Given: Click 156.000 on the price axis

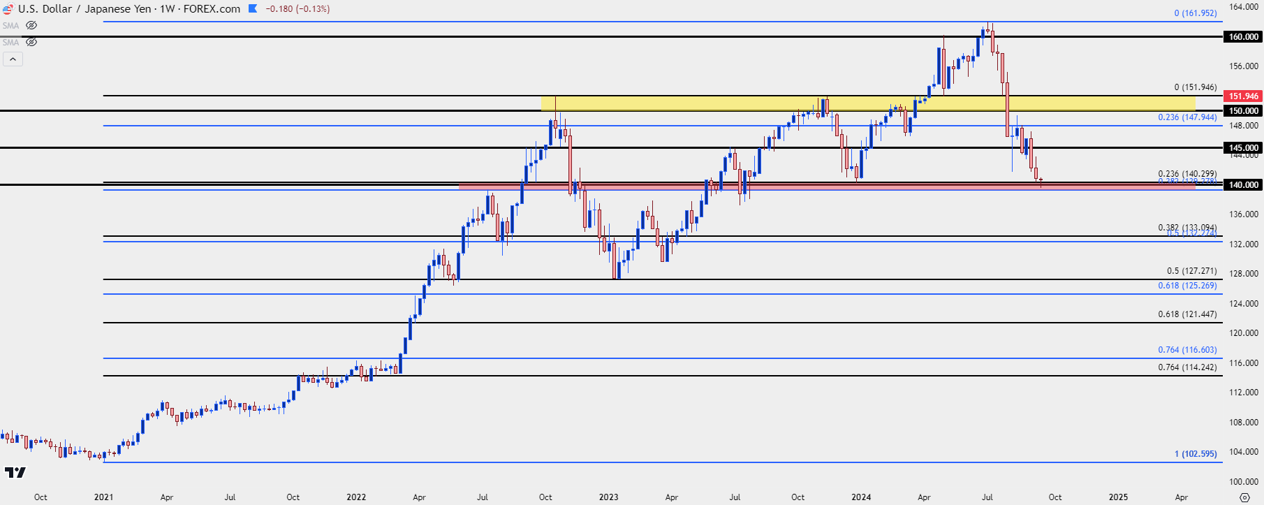Looking at the screenshot, I should 1244,66.
